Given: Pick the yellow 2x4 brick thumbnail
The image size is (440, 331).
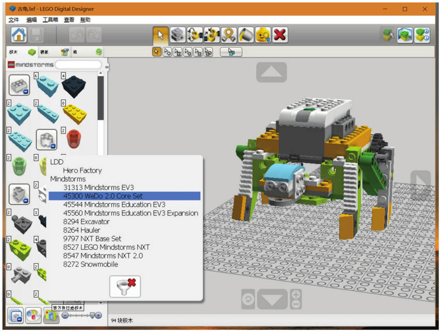Looking at the screenshot, I should pos(75,113).
